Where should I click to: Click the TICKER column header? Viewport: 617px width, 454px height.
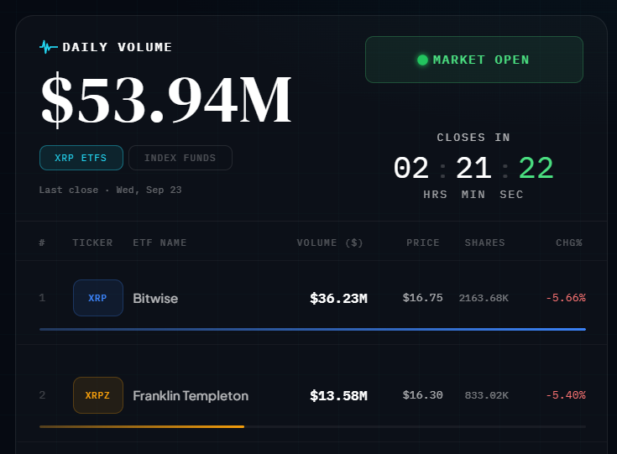pyautogui.click(x=92, y=243)
